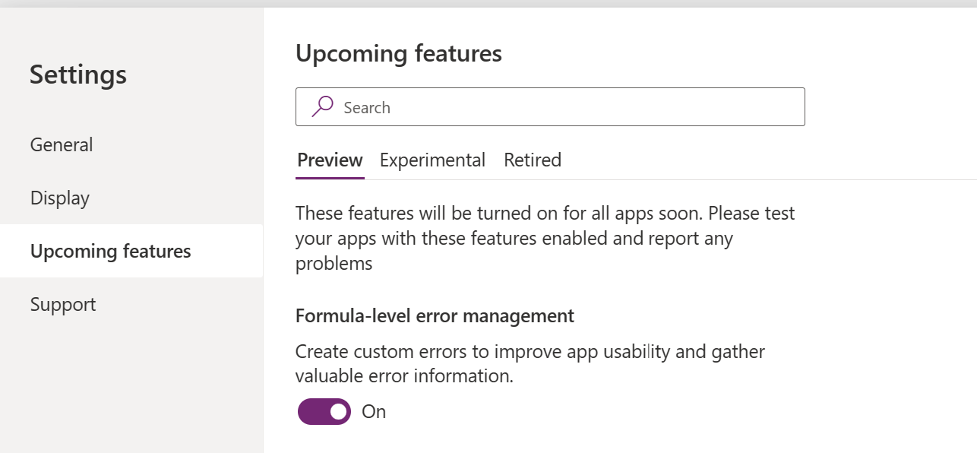977x453 pixels.
Task: Open General settings
Action: click(61, 144)
